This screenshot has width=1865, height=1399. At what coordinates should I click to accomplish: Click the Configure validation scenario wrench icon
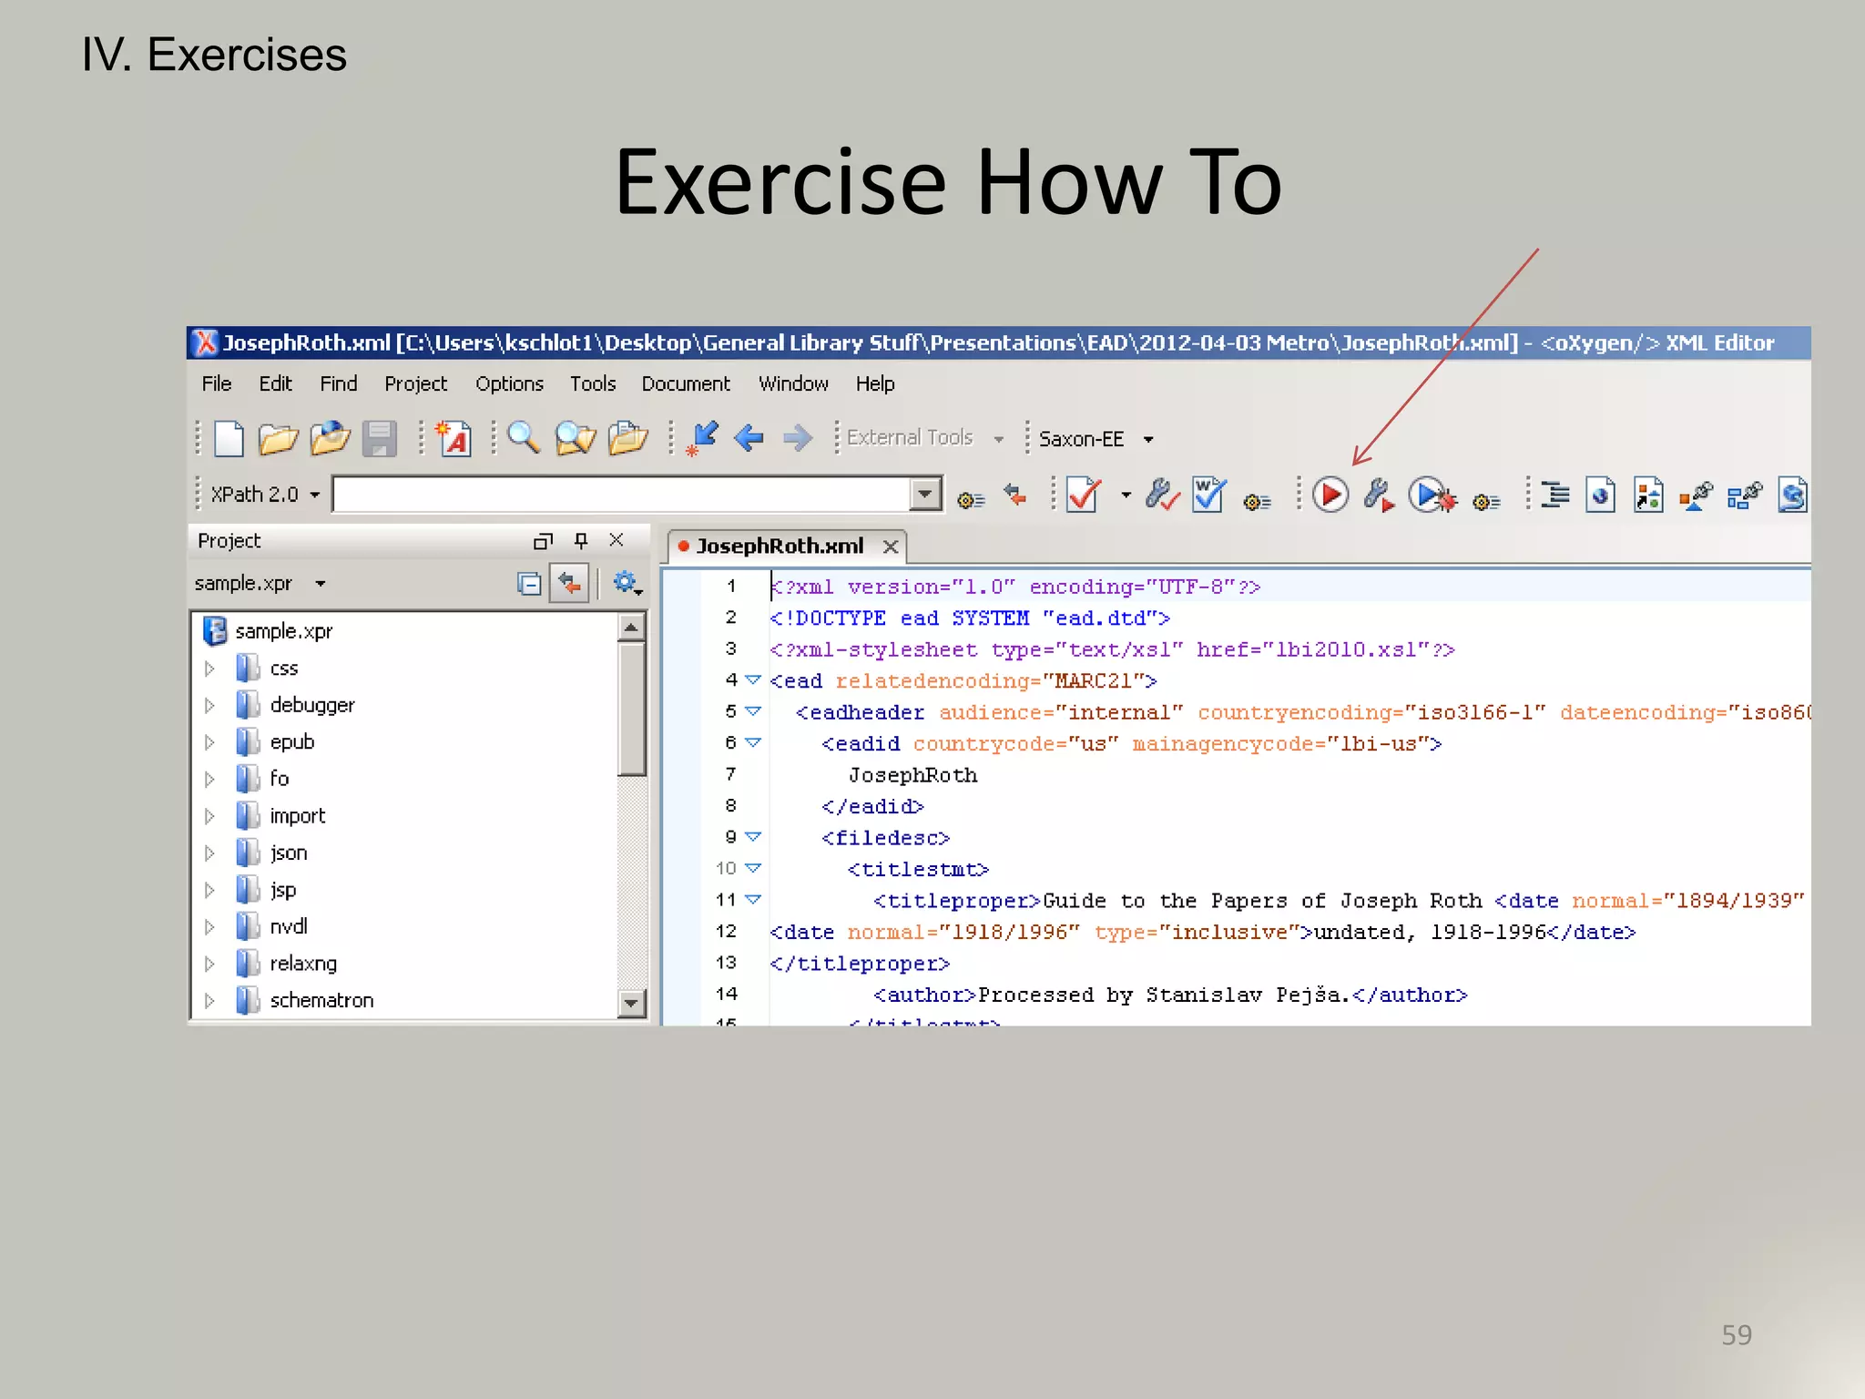click(1162, 495)
